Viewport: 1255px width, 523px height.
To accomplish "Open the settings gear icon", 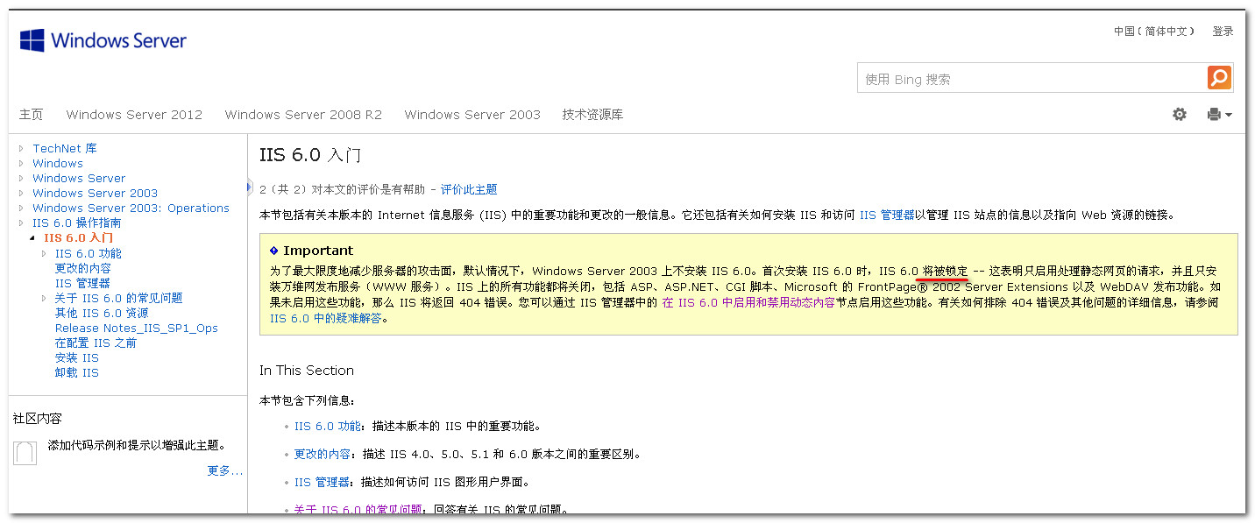I will point(1180,114).
